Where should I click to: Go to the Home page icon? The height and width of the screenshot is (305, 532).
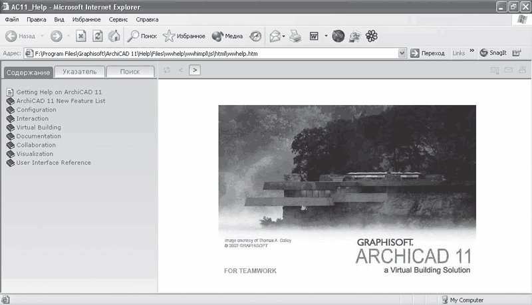[x=114, y=36]
